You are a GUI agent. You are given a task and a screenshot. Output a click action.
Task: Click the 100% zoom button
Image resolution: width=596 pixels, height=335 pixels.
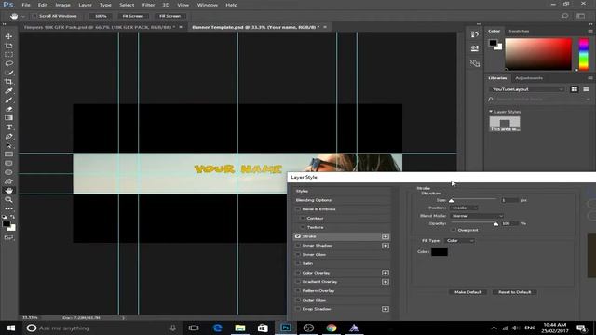point(101,16)
